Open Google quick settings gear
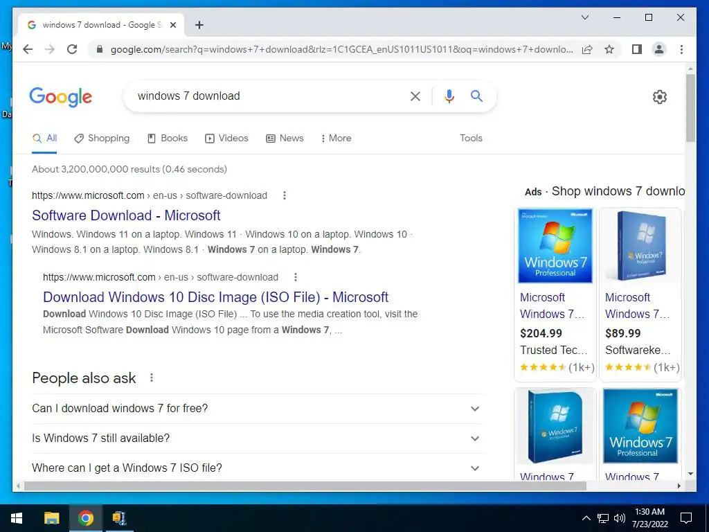This screenshot has width=709, height=532. point(660,97)
